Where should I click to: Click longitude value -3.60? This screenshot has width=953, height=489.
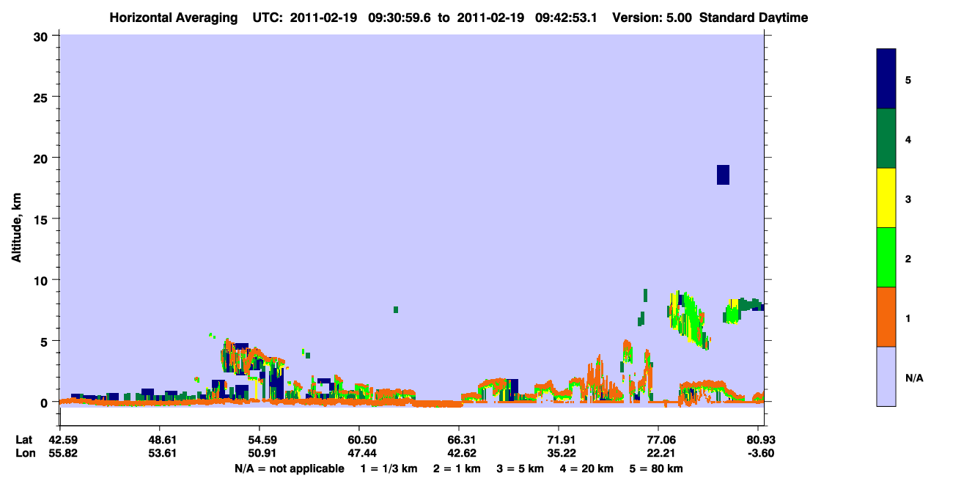tap(759, 453)
